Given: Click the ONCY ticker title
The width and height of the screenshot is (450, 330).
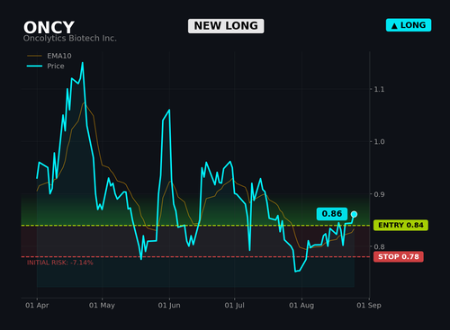Looking at the screenshot, I should [x=49, y=28].
